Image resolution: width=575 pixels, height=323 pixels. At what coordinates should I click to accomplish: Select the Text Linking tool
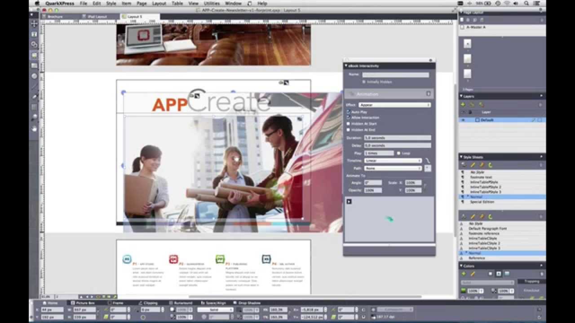tap(34, 44)
